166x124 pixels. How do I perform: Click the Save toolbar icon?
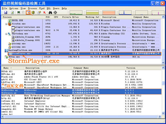coord(6,13)
